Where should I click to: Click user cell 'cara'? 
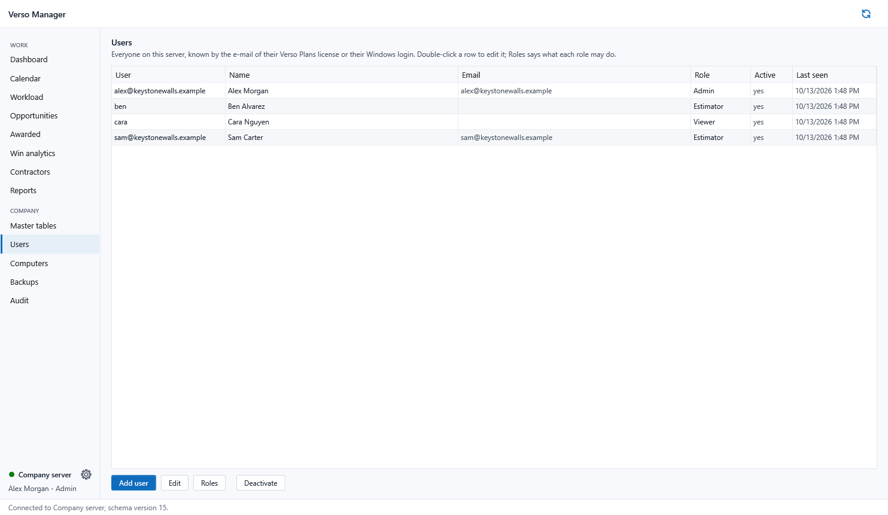click(168, 122)
